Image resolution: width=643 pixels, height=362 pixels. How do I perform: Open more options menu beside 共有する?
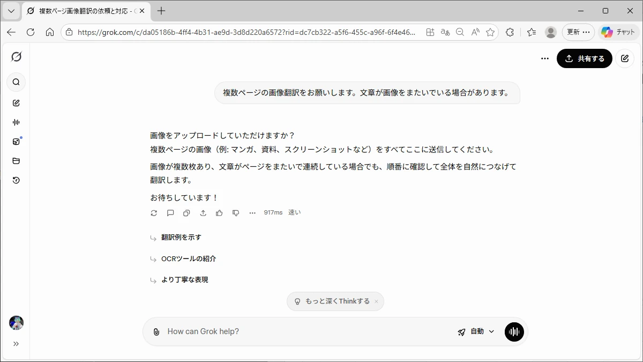(545, 59)
